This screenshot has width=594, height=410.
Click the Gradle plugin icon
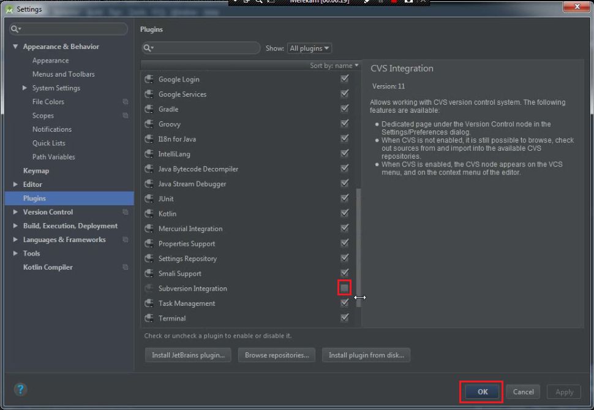(x=149, y=109)
